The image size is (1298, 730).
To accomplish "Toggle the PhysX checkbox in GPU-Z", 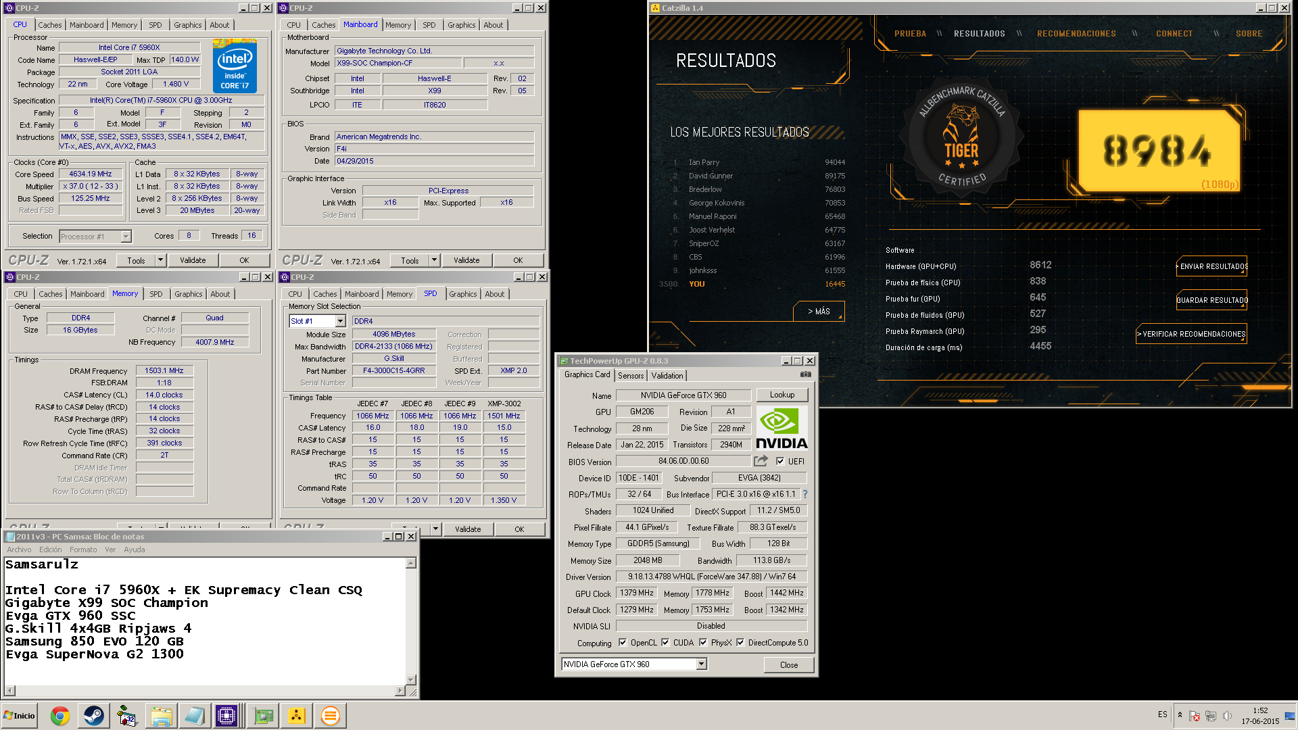I will point(703,643).
